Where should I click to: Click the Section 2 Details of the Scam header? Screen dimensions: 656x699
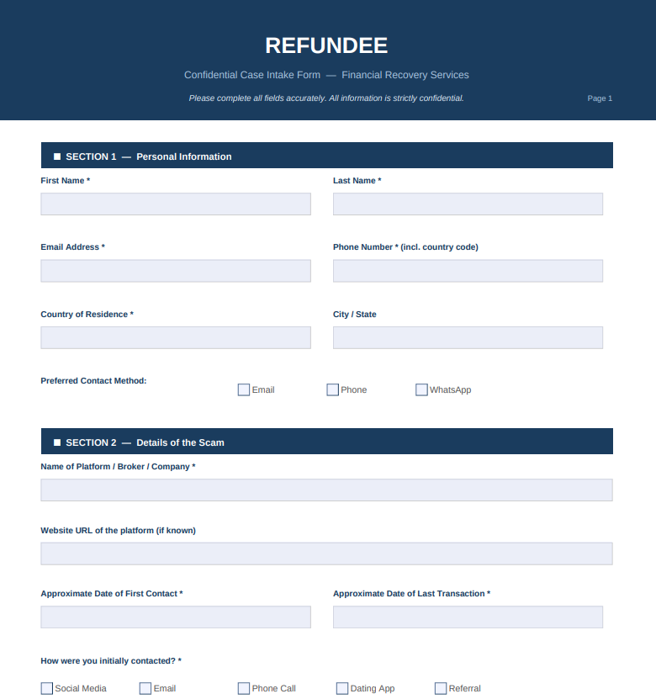(x=326, y=442)
